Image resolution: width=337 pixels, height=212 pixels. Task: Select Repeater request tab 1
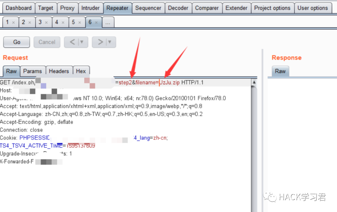pos(7,22)
